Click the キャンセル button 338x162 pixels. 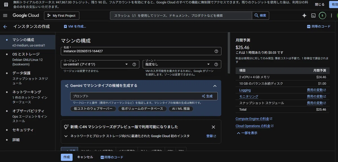tap(85, 157)
